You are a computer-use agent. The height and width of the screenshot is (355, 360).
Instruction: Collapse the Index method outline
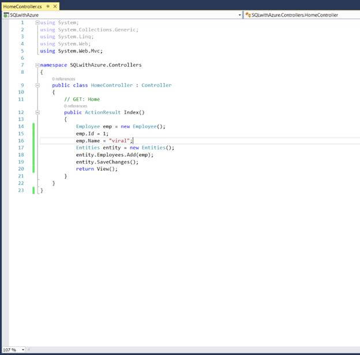pyautogui.click(x=37, y=112)
